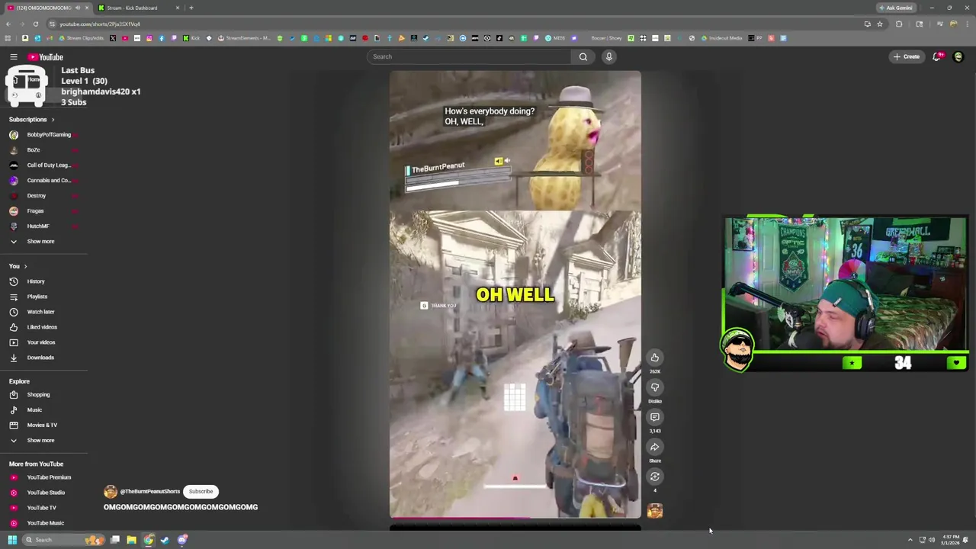
Task: Show hidden system tray icons
Action: click(x=910, y=540)
